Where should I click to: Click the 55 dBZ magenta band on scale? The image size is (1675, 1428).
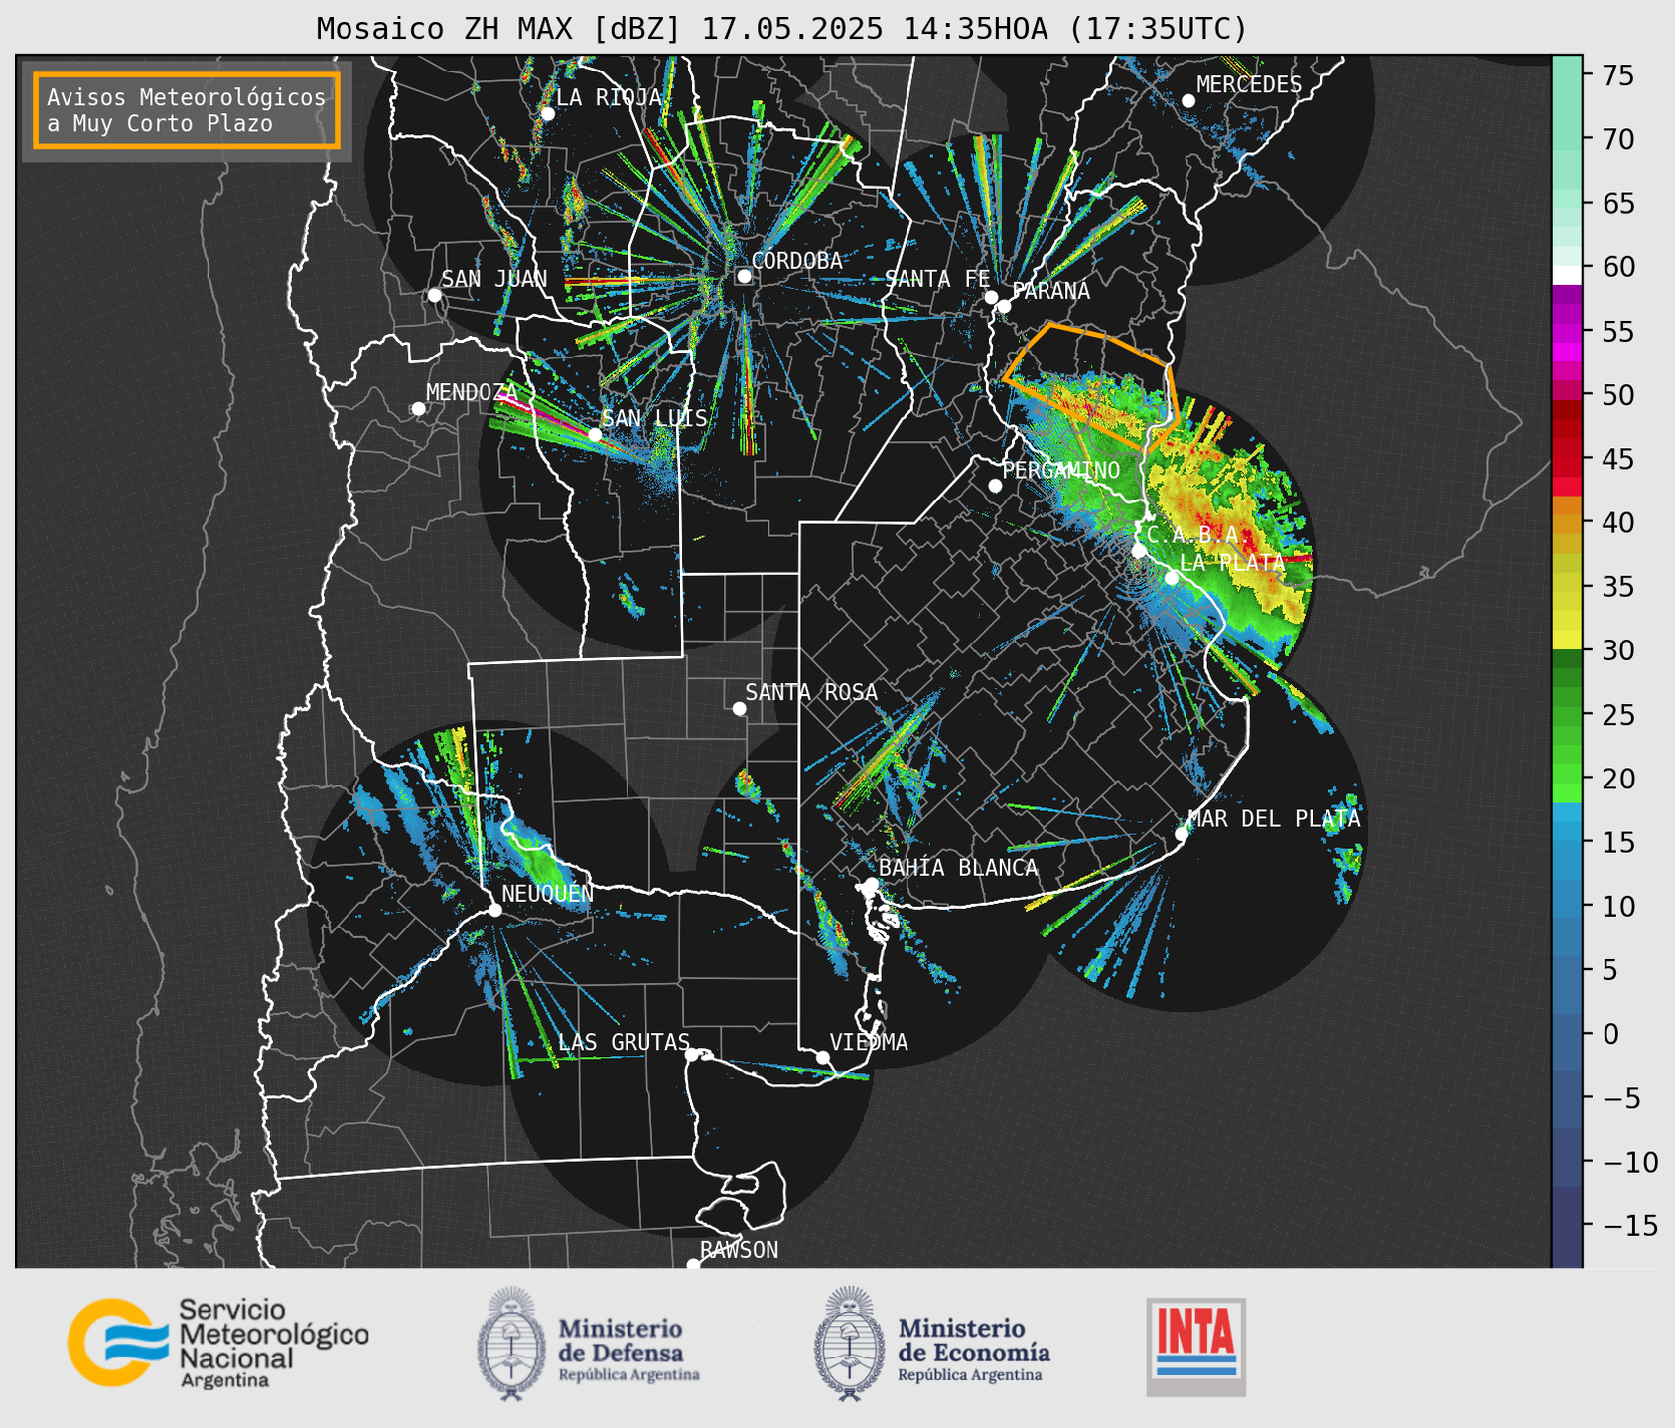coord(1567,331)
